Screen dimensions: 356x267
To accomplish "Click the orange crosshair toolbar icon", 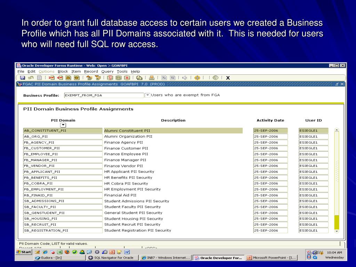I will [197, 78].
